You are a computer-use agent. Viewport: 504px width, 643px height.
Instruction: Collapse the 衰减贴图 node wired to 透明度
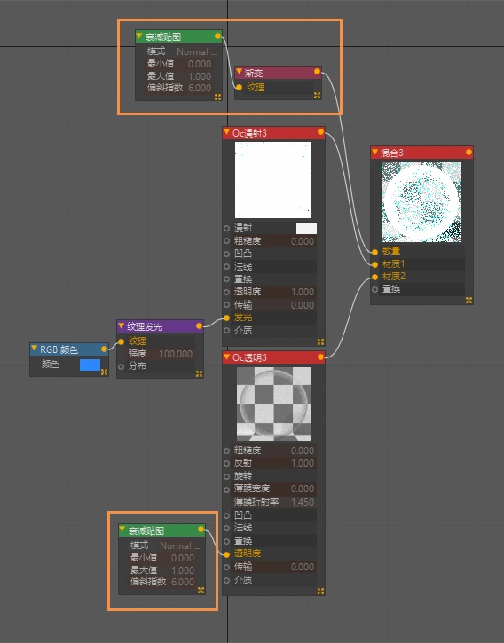coord(122,529)
